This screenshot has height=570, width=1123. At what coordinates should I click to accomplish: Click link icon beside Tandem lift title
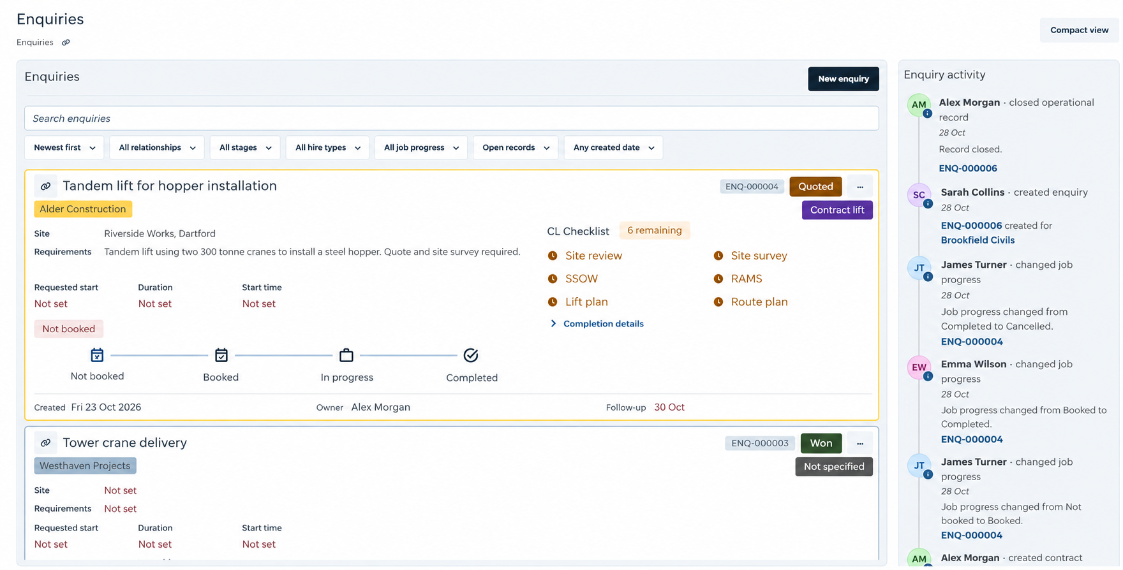click(x=45, y=186)
